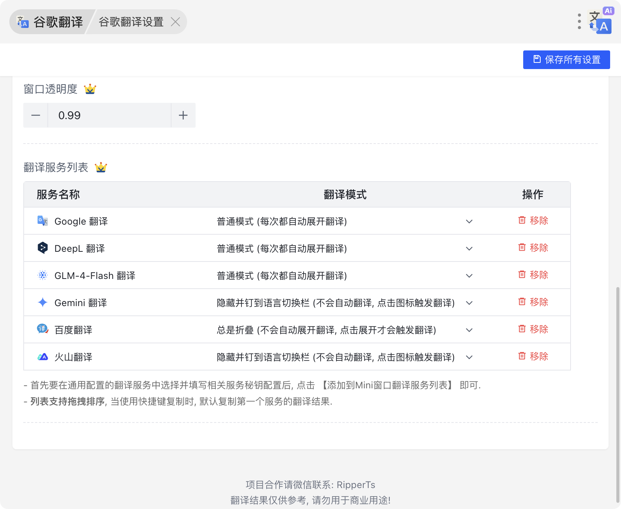Switch to the 谷歌翻译 tab
This screenshot has height=509, width=621.
[x=50, y=22]
